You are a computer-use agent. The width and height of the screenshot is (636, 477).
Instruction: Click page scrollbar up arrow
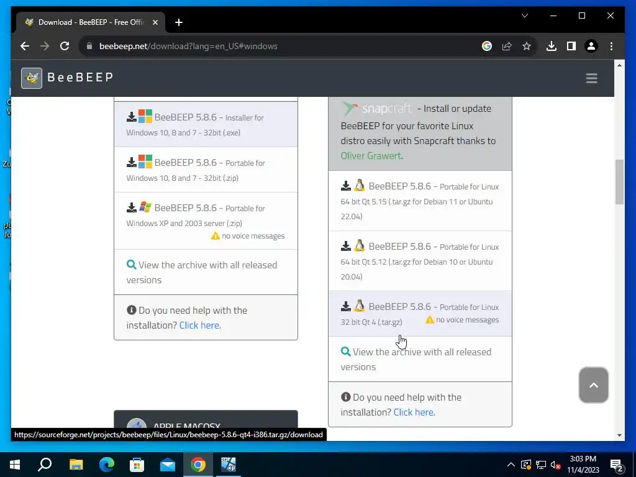(619, 65)
